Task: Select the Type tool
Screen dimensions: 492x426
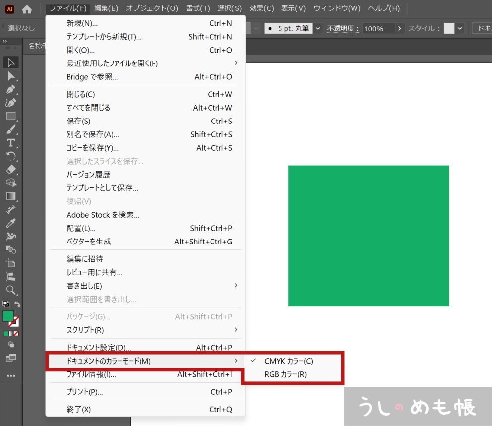Action: pos(11,143)
